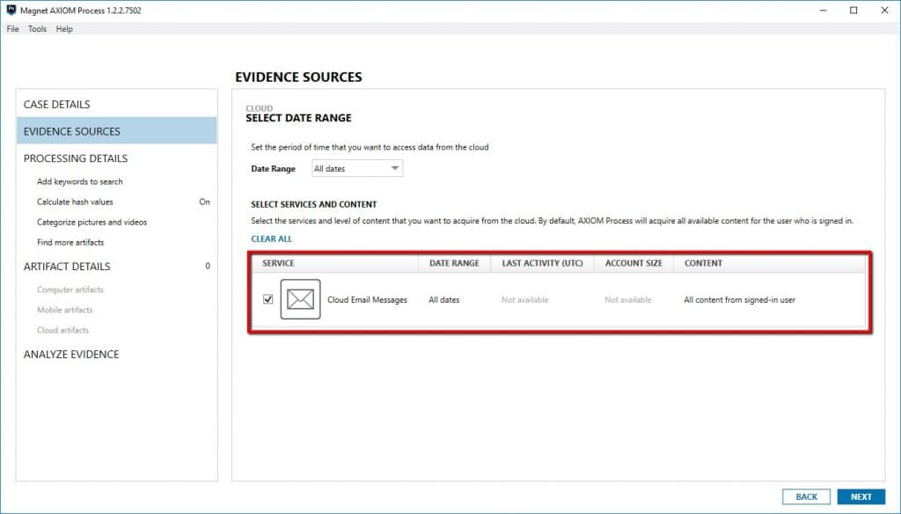Click the 'All dates' cell in the service row
This screenshot has height=514, width=901.
pos(443,299)
